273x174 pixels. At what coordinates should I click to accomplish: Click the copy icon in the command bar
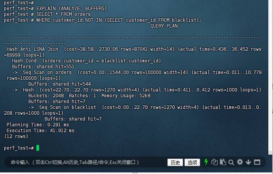pos(214,162)
